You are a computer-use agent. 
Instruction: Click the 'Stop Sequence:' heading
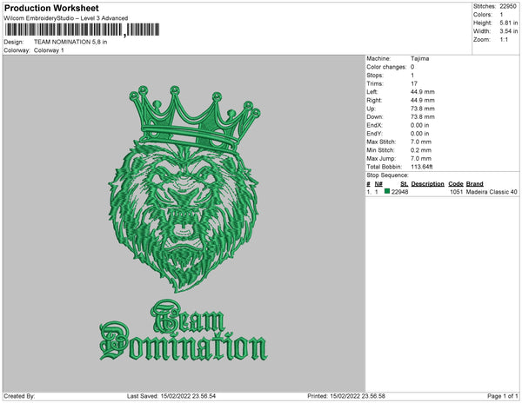tap(387, 175)
